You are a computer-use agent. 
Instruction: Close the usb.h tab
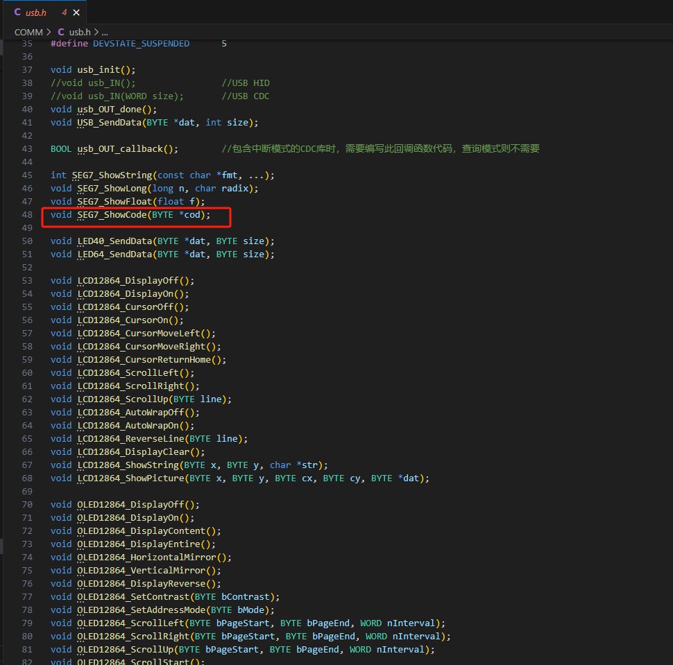76,13
